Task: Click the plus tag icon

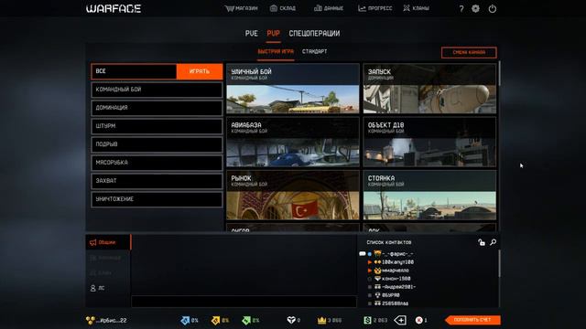Action: [400, 320]
